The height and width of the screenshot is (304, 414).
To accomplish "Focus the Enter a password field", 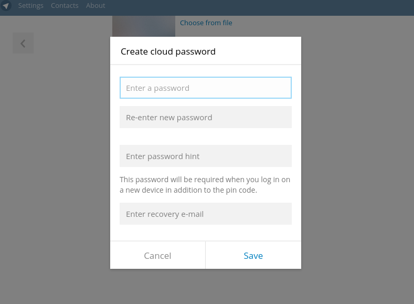I will click(205, 88).
